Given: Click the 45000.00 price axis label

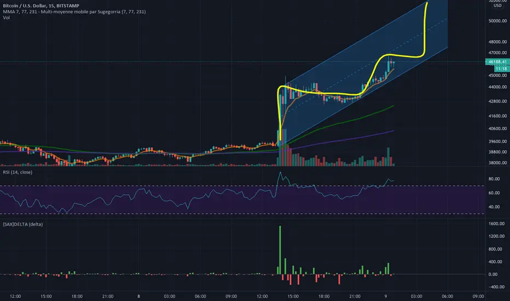Looking at the screenshot, I should (x=497, y=75).
